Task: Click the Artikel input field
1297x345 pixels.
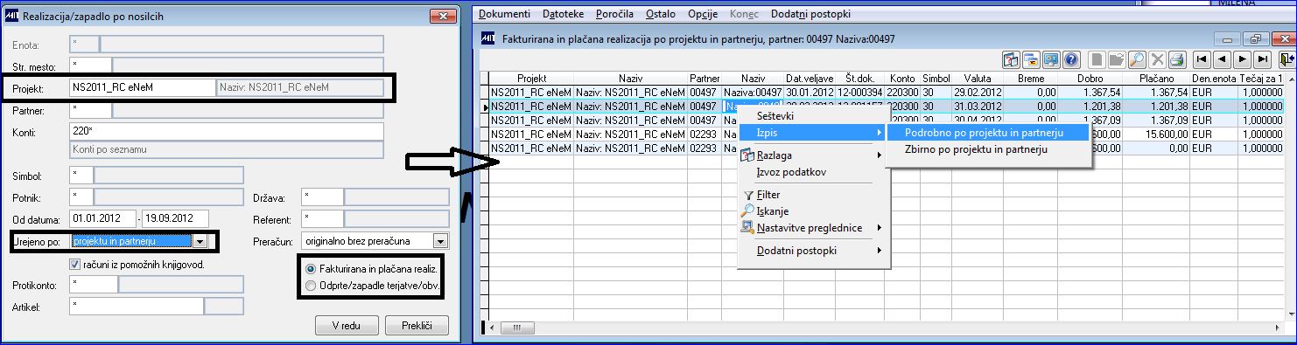Action: [x=136, y=306]
